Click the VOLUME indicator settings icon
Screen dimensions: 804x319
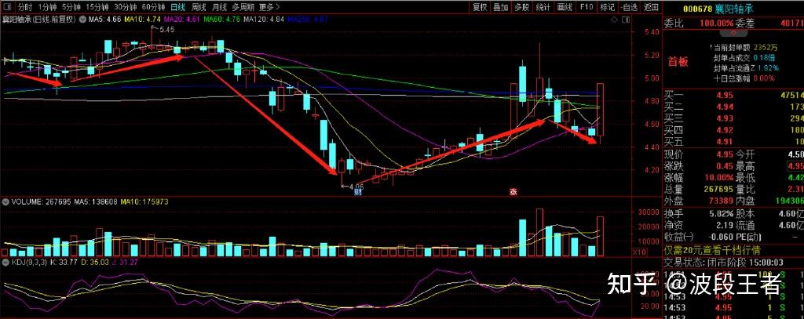[5, 201]
